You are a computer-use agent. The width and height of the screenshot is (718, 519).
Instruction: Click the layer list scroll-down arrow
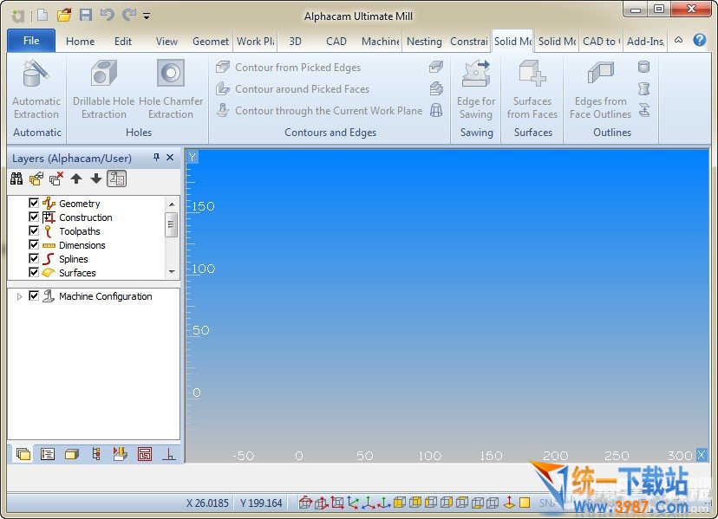[172, 272]
